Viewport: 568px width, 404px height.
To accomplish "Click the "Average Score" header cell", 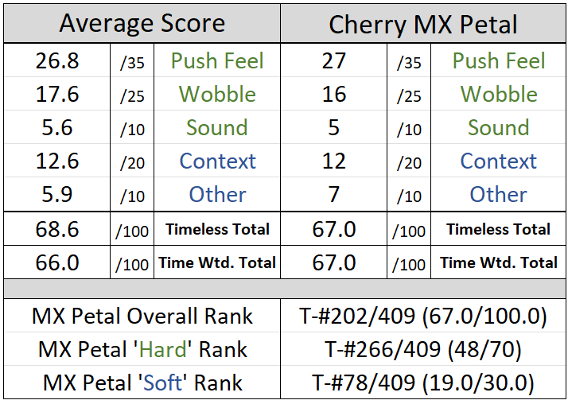I will click(x=142, y=24).
